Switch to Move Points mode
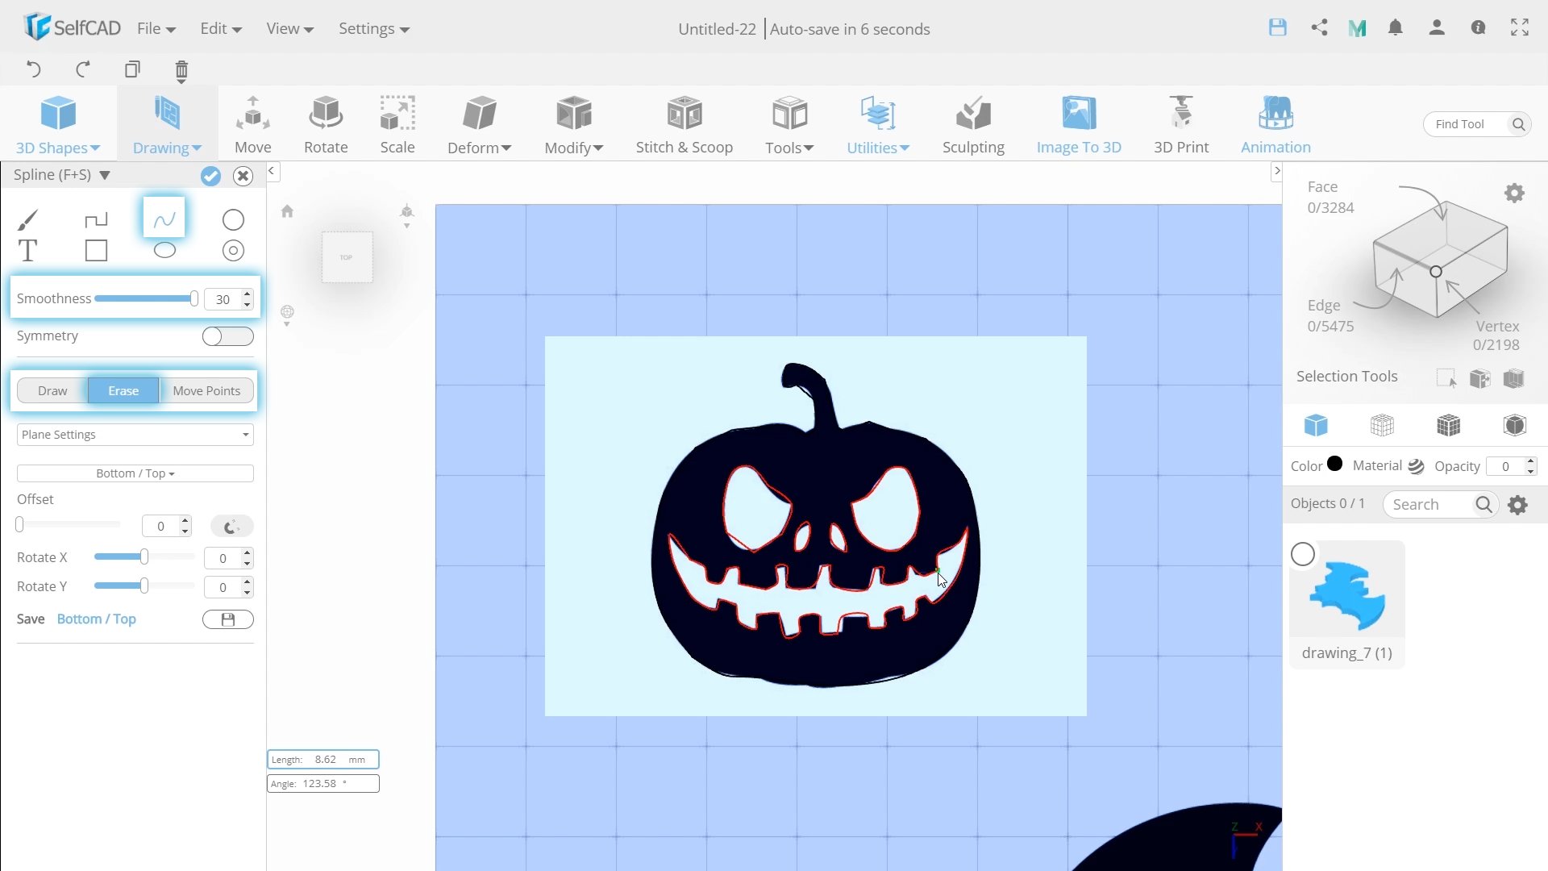 click(x=206, y=391)
